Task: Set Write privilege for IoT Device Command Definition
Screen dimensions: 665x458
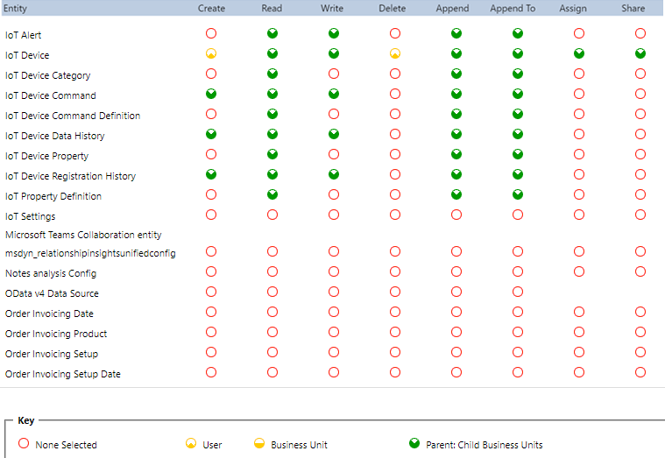Action: coord(334,114)
